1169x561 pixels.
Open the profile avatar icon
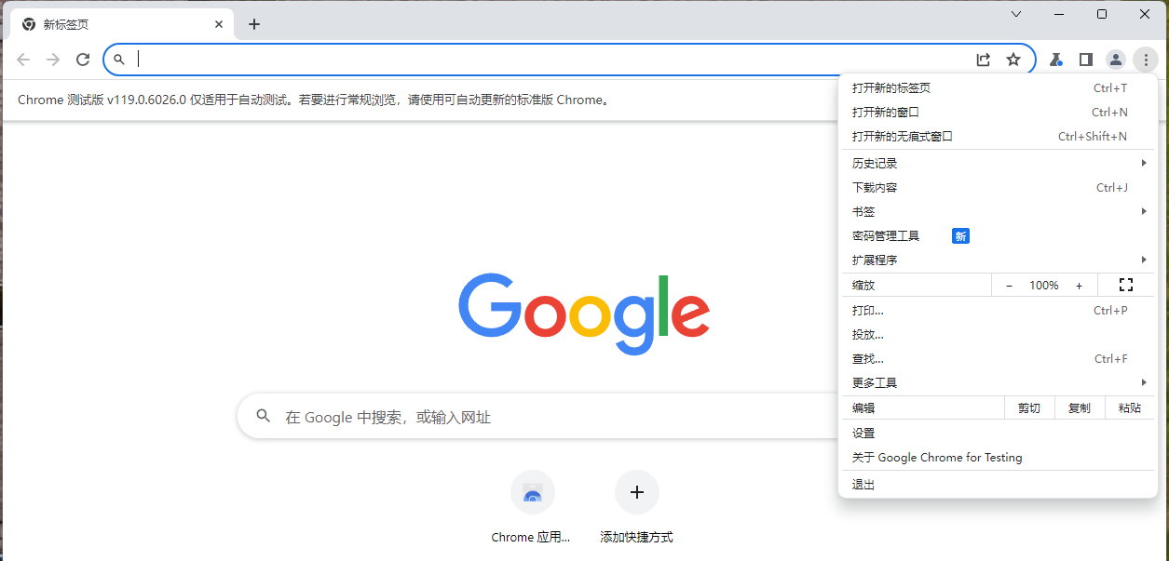click(1115, 60)
